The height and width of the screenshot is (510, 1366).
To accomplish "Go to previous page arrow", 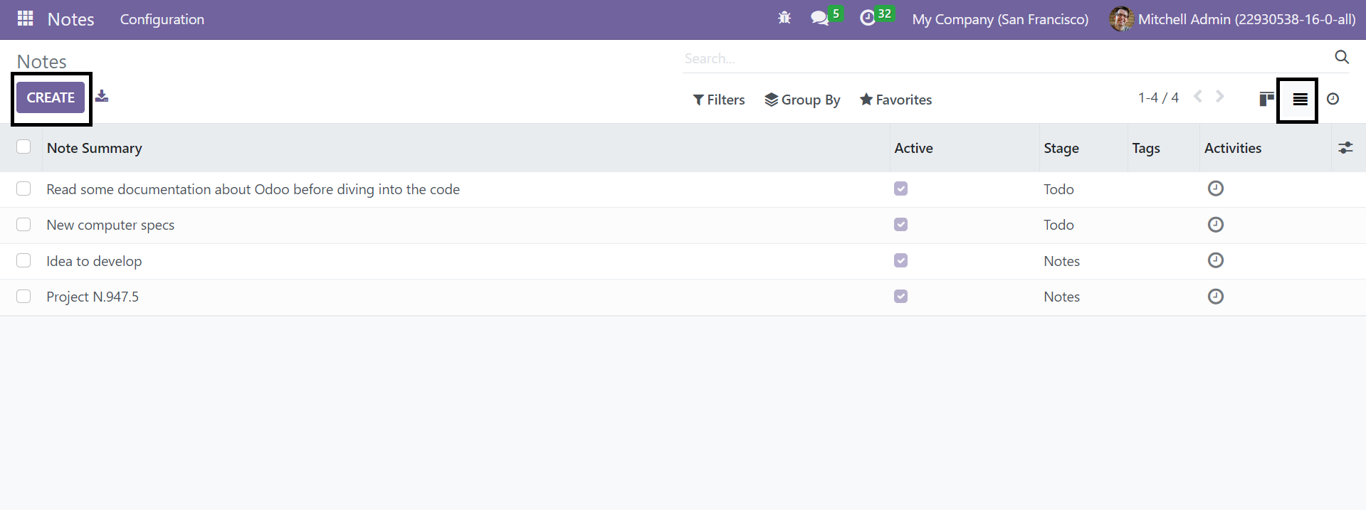I will [x=1198, y=96].
